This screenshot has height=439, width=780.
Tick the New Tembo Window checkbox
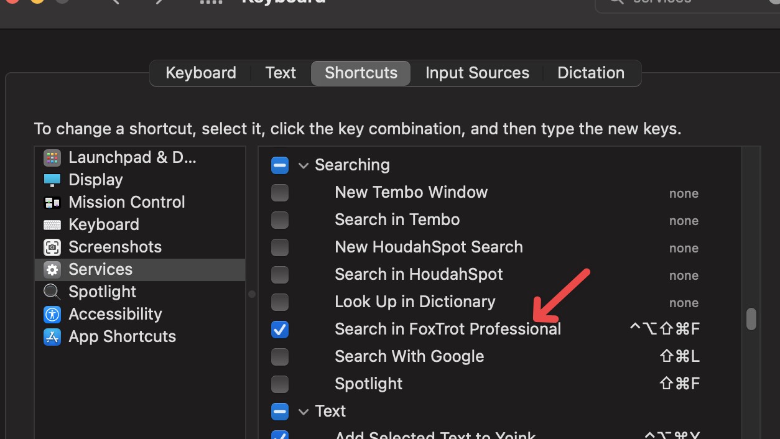coord(280,193)
